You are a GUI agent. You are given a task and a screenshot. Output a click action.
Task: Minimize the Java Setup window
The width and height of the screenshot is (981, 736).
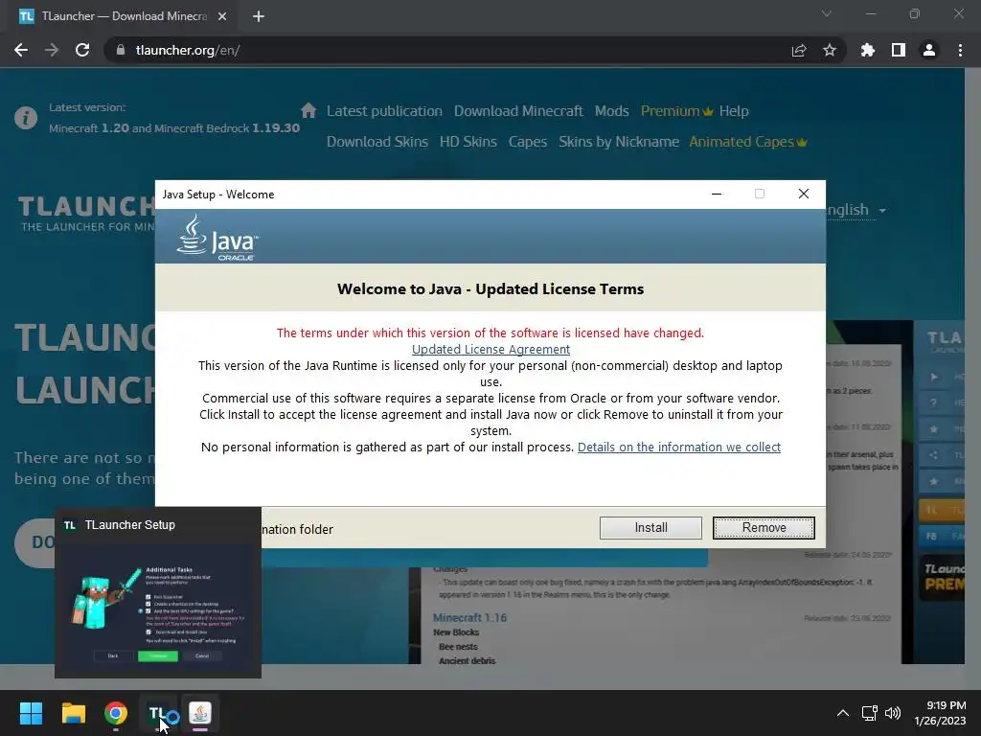(717, 194)
